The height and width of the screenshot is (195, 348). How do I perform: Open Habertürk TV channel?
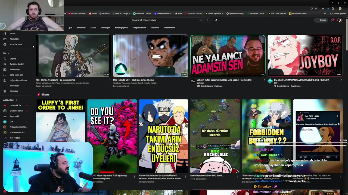(15, 105)
